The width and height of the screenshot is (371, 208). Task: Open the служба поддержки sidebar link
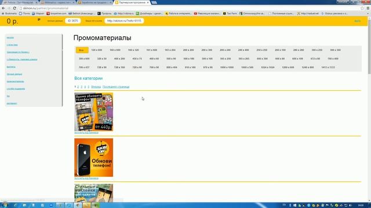pyautogui.click(x=16, y=88)
